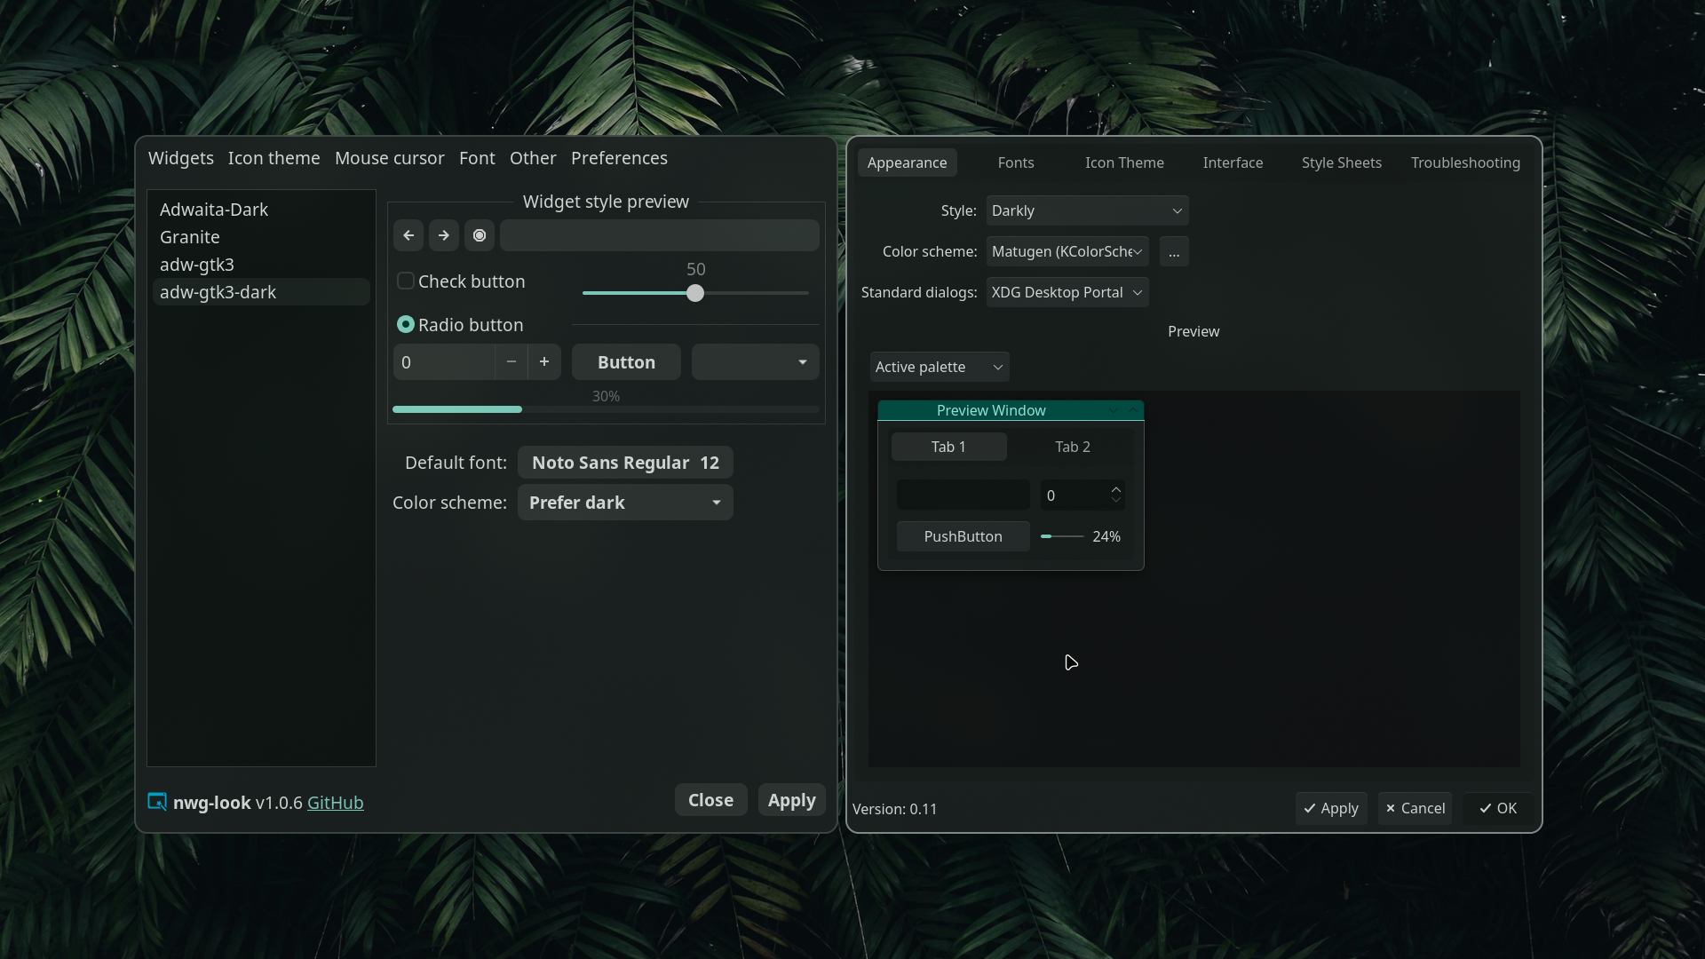The height and width of the screenshot is (959, 1705).
Task: Click the circular record icon button
Action: 480,235
